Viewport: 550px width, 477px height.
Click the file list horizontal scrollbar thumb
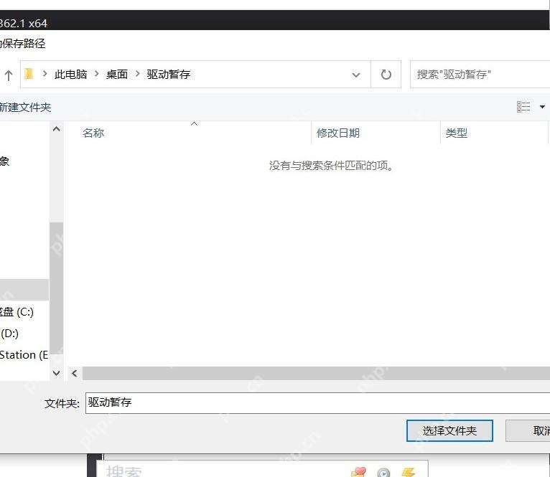click(x=316, y=373)
